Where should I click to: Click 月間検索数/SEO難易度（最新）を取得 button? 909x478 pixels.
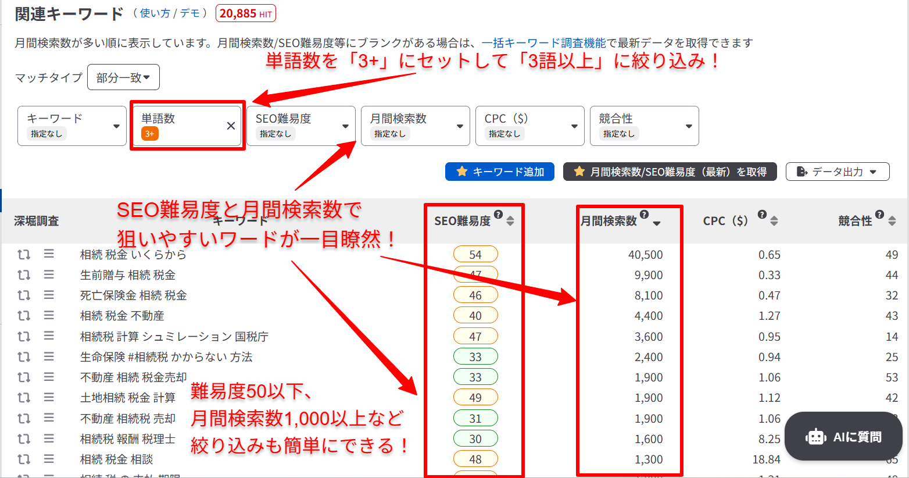coord(670,172)
